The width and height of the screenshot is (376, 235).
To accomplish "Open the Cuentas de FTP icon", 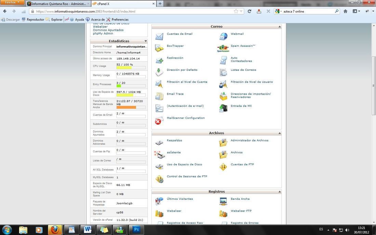I will tap(223, 167).
